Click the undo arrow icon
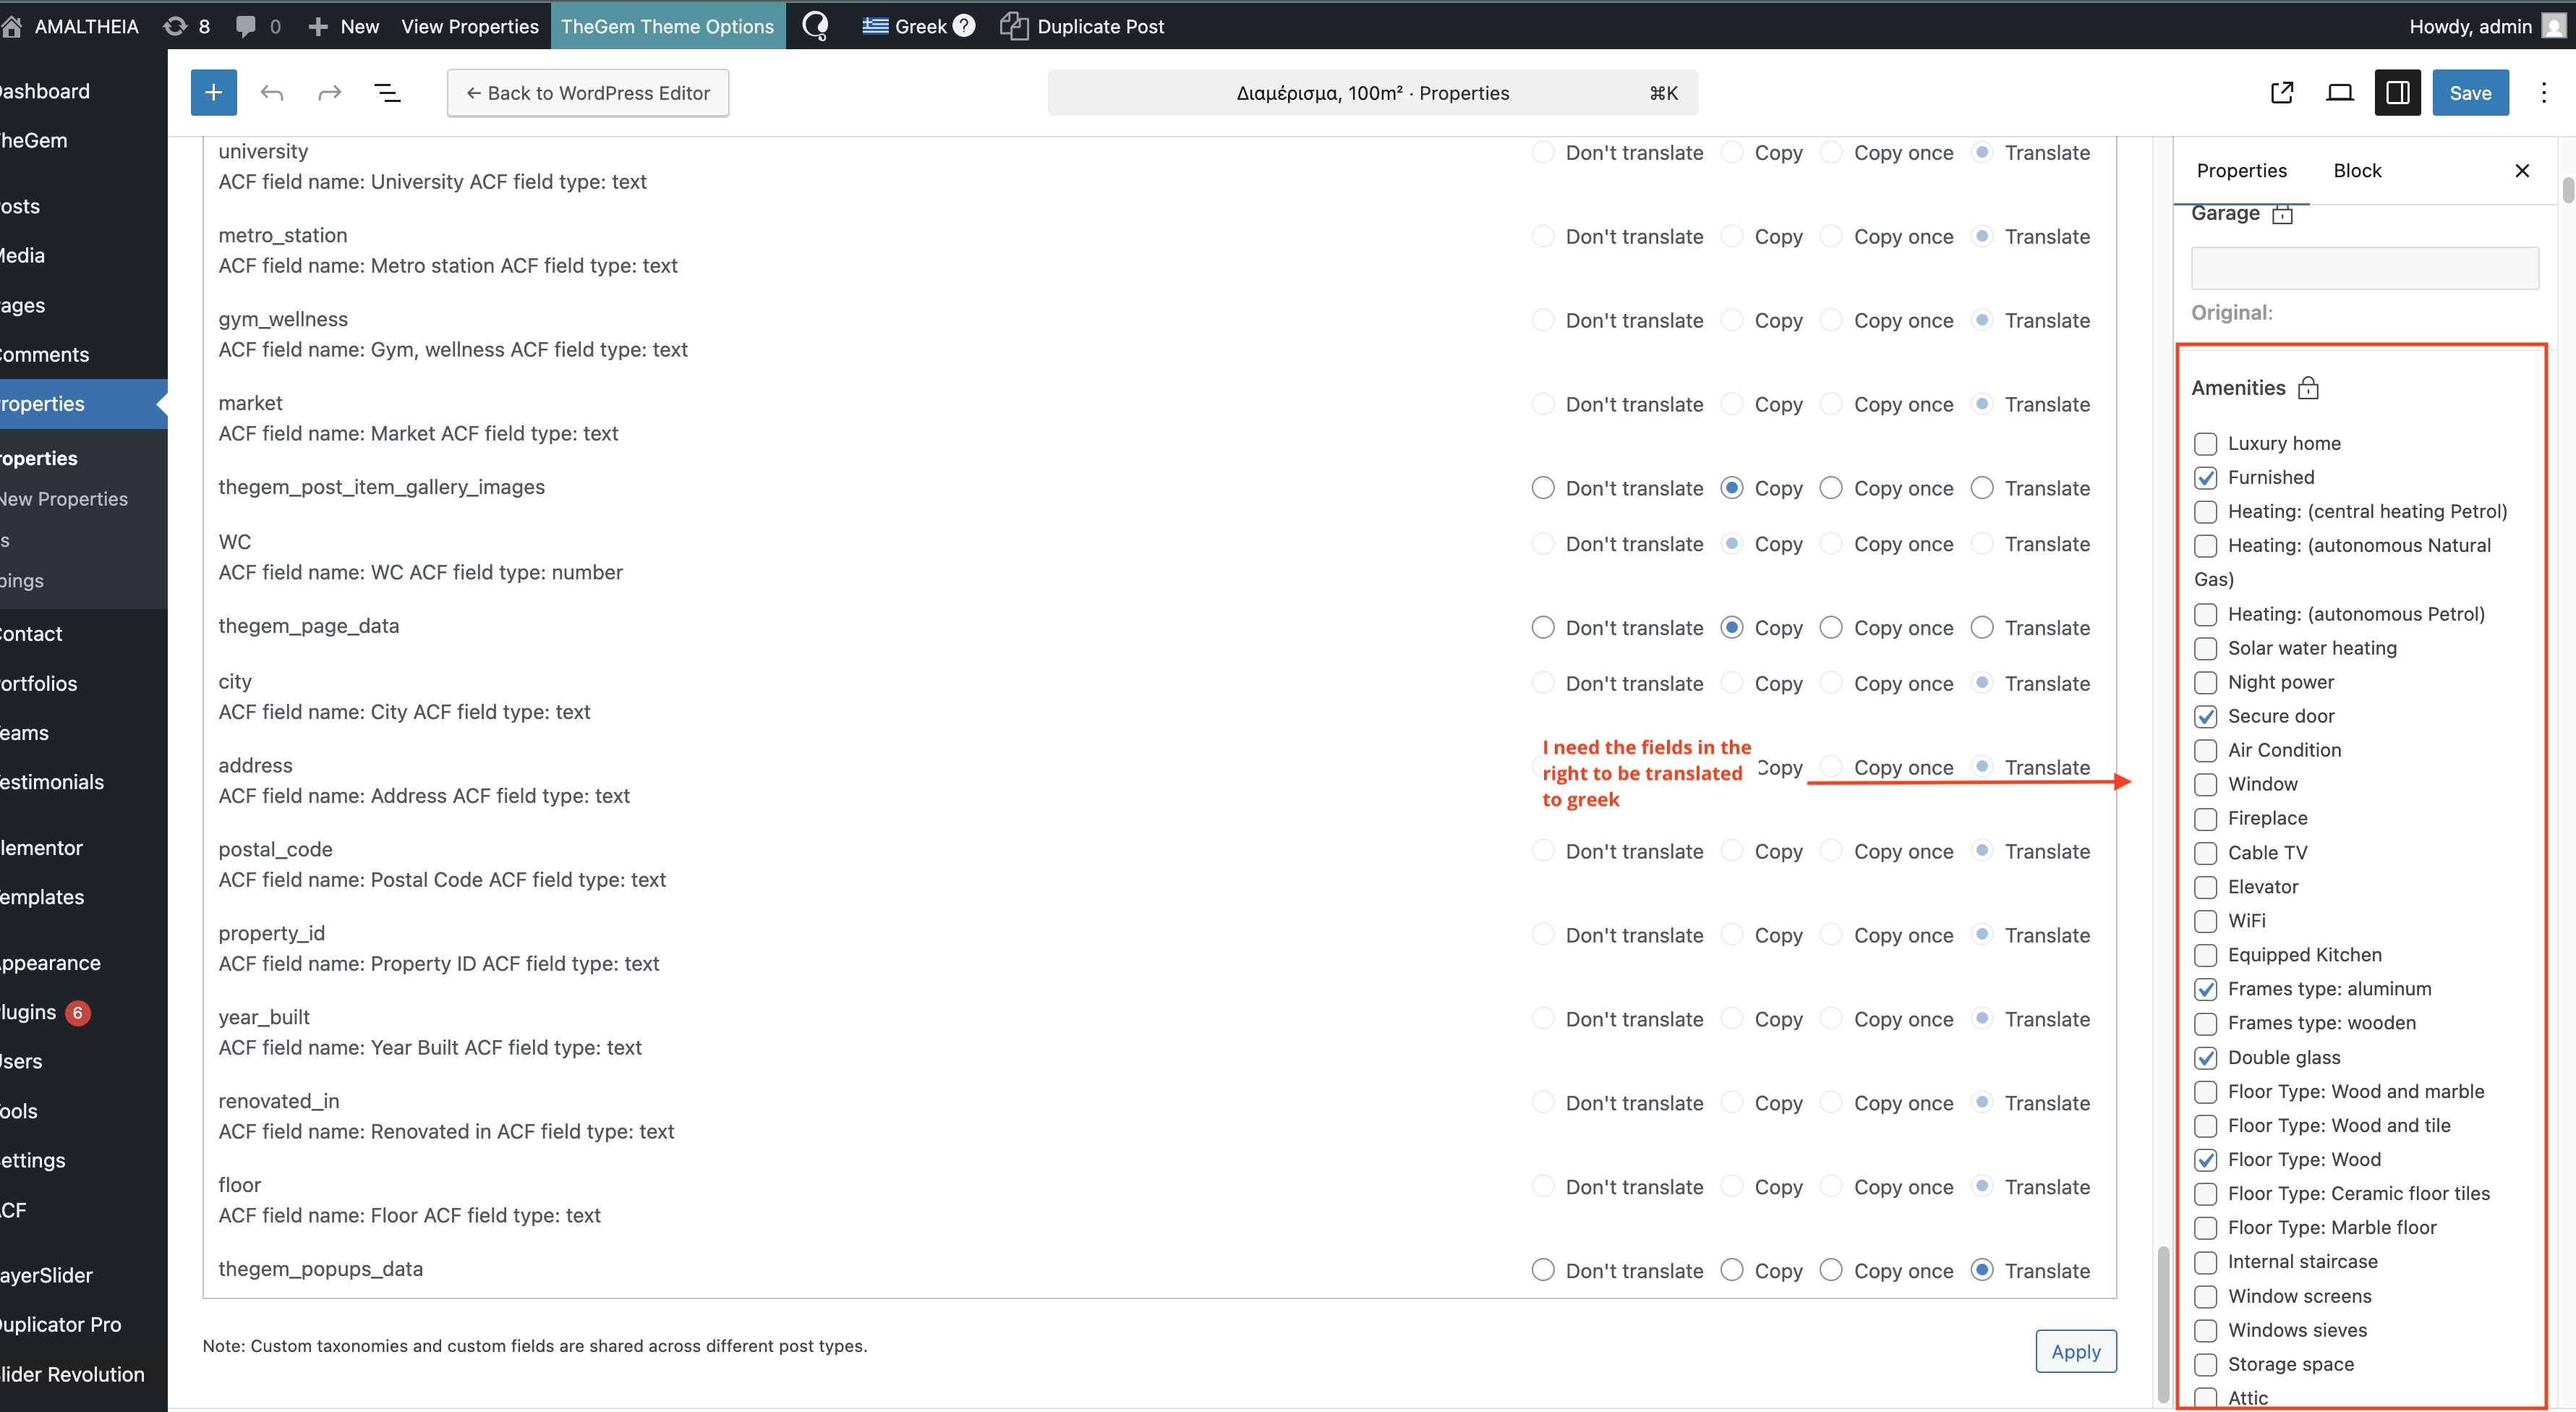2576x1412 pixels. [x=271, y=93]
